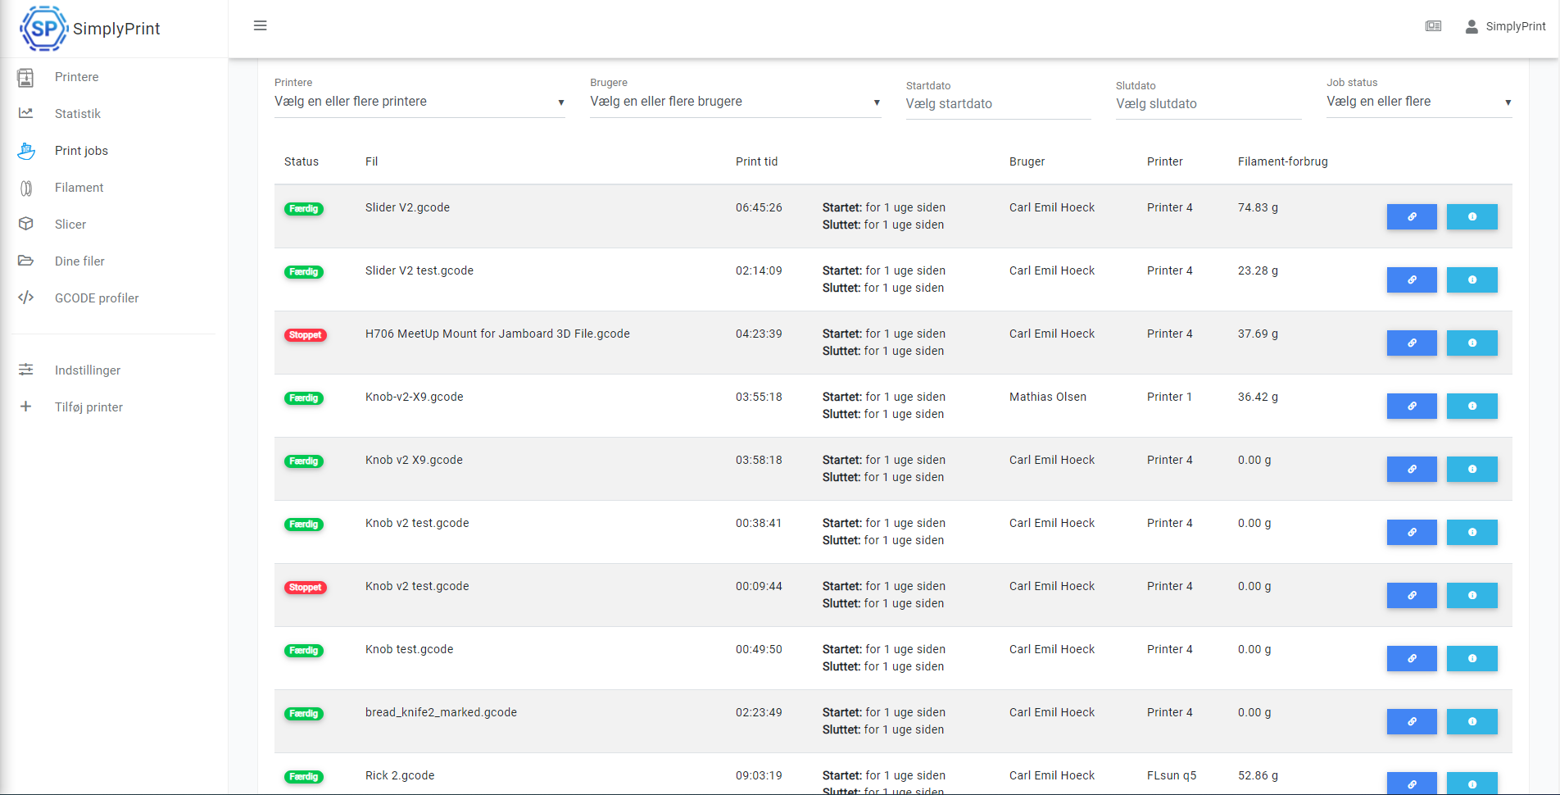Click filament value 74.83 g
Screen dimensions: 1560x795
click(1258, 207)
